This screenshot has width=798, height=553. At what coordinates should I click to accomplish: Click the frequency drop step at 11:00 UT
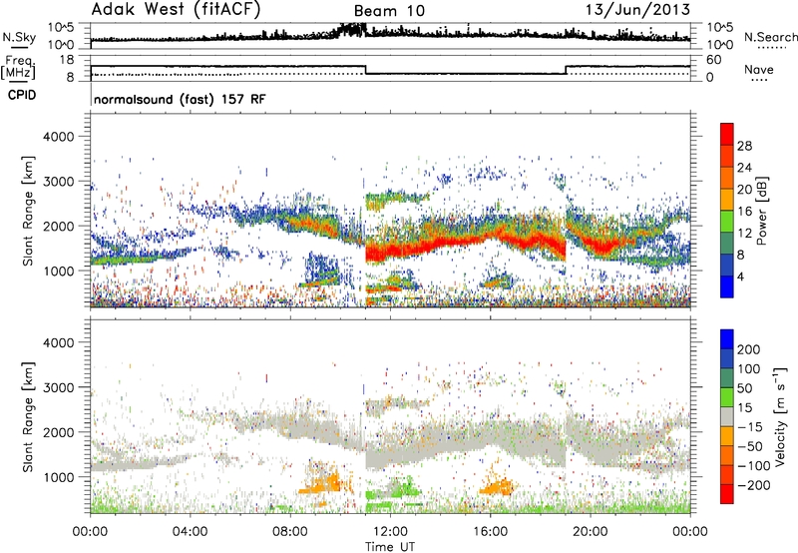click(366, 70)
